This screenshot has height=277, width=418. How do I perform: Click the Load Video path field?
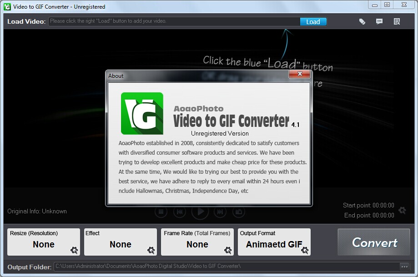click(174, 21)
